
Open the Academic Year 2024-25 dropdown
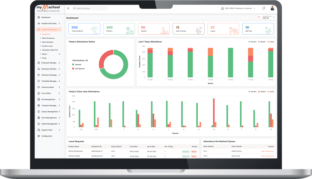(266, 17)
